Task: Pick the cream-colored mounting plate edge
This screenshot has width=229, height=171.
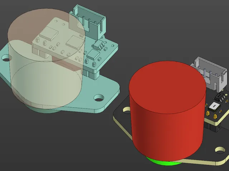Action: (x=204, y=162)
